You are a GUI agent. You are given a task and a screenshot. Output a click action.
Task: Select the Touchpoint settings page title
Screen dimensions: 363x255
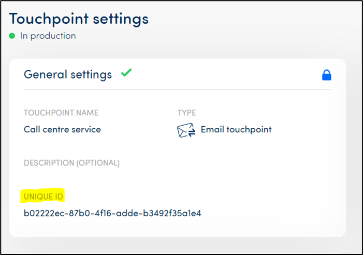[79, 19]
